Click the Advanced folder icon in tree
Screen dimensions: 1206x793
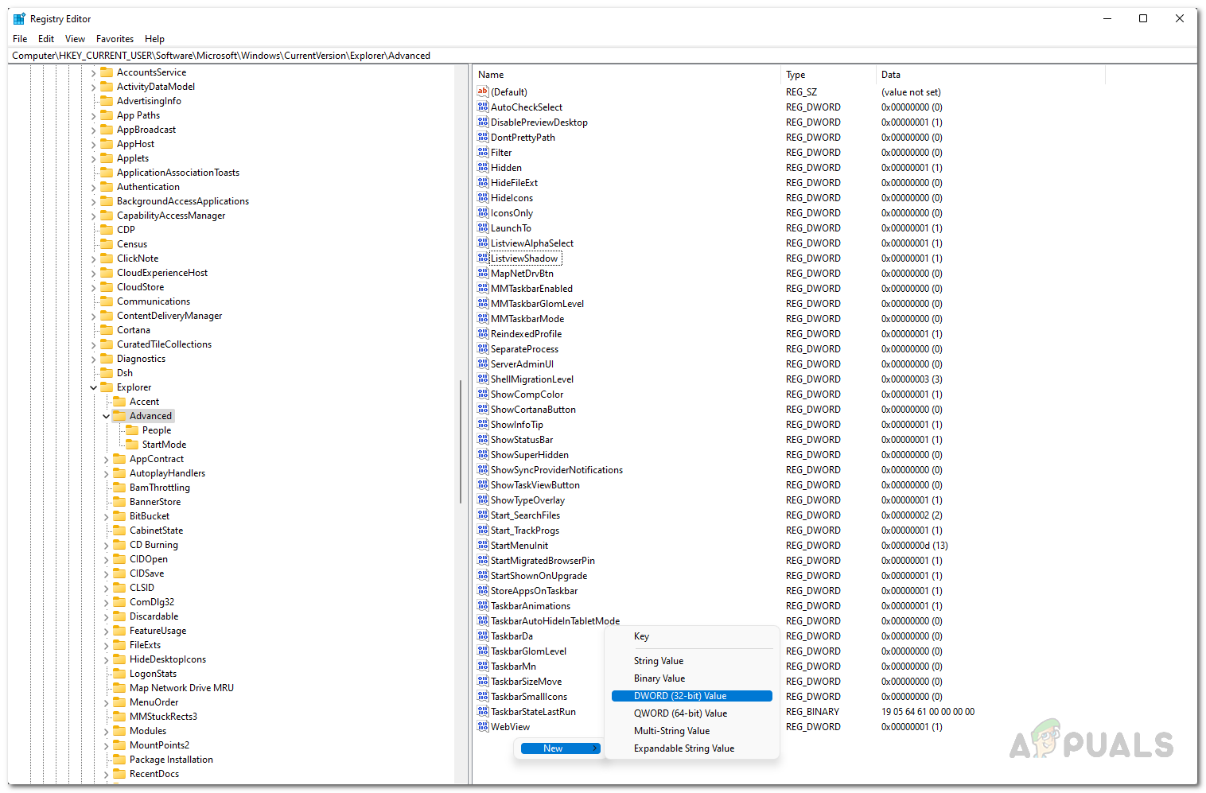(119, 416)
